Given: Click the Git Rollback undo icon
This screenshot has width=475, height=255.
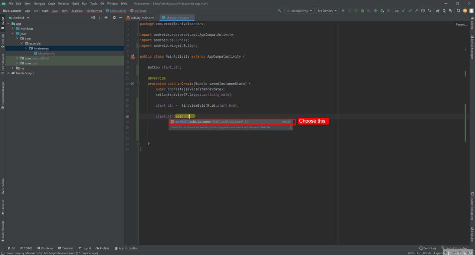Looking at the screenshot, I should [x=430, y=11].
